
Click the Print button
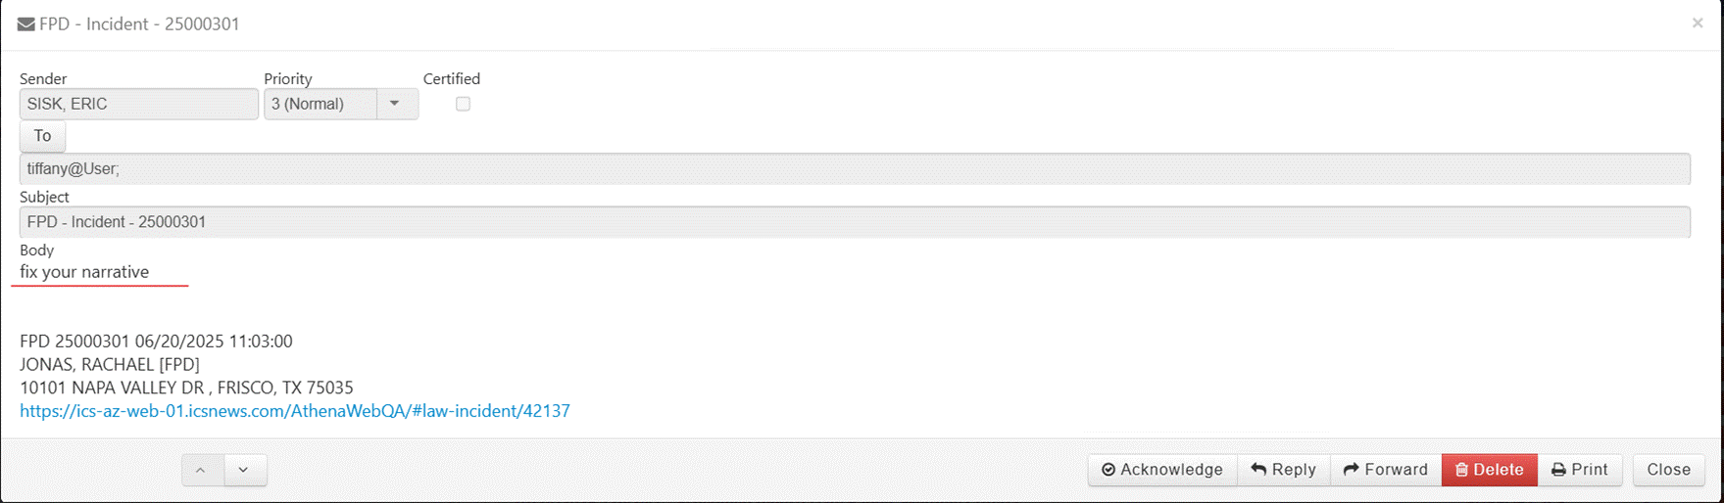[x=1580, y=470]
